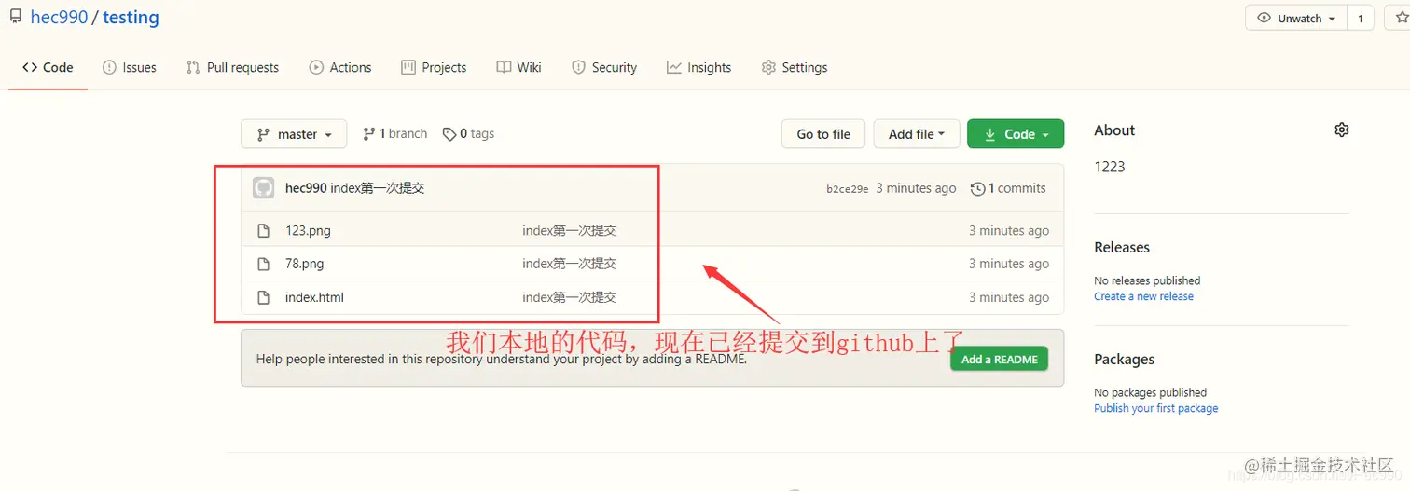This screenshot has height=491, width=1410.
Task: Open the repository Settings tab
Action: (795, 67)
